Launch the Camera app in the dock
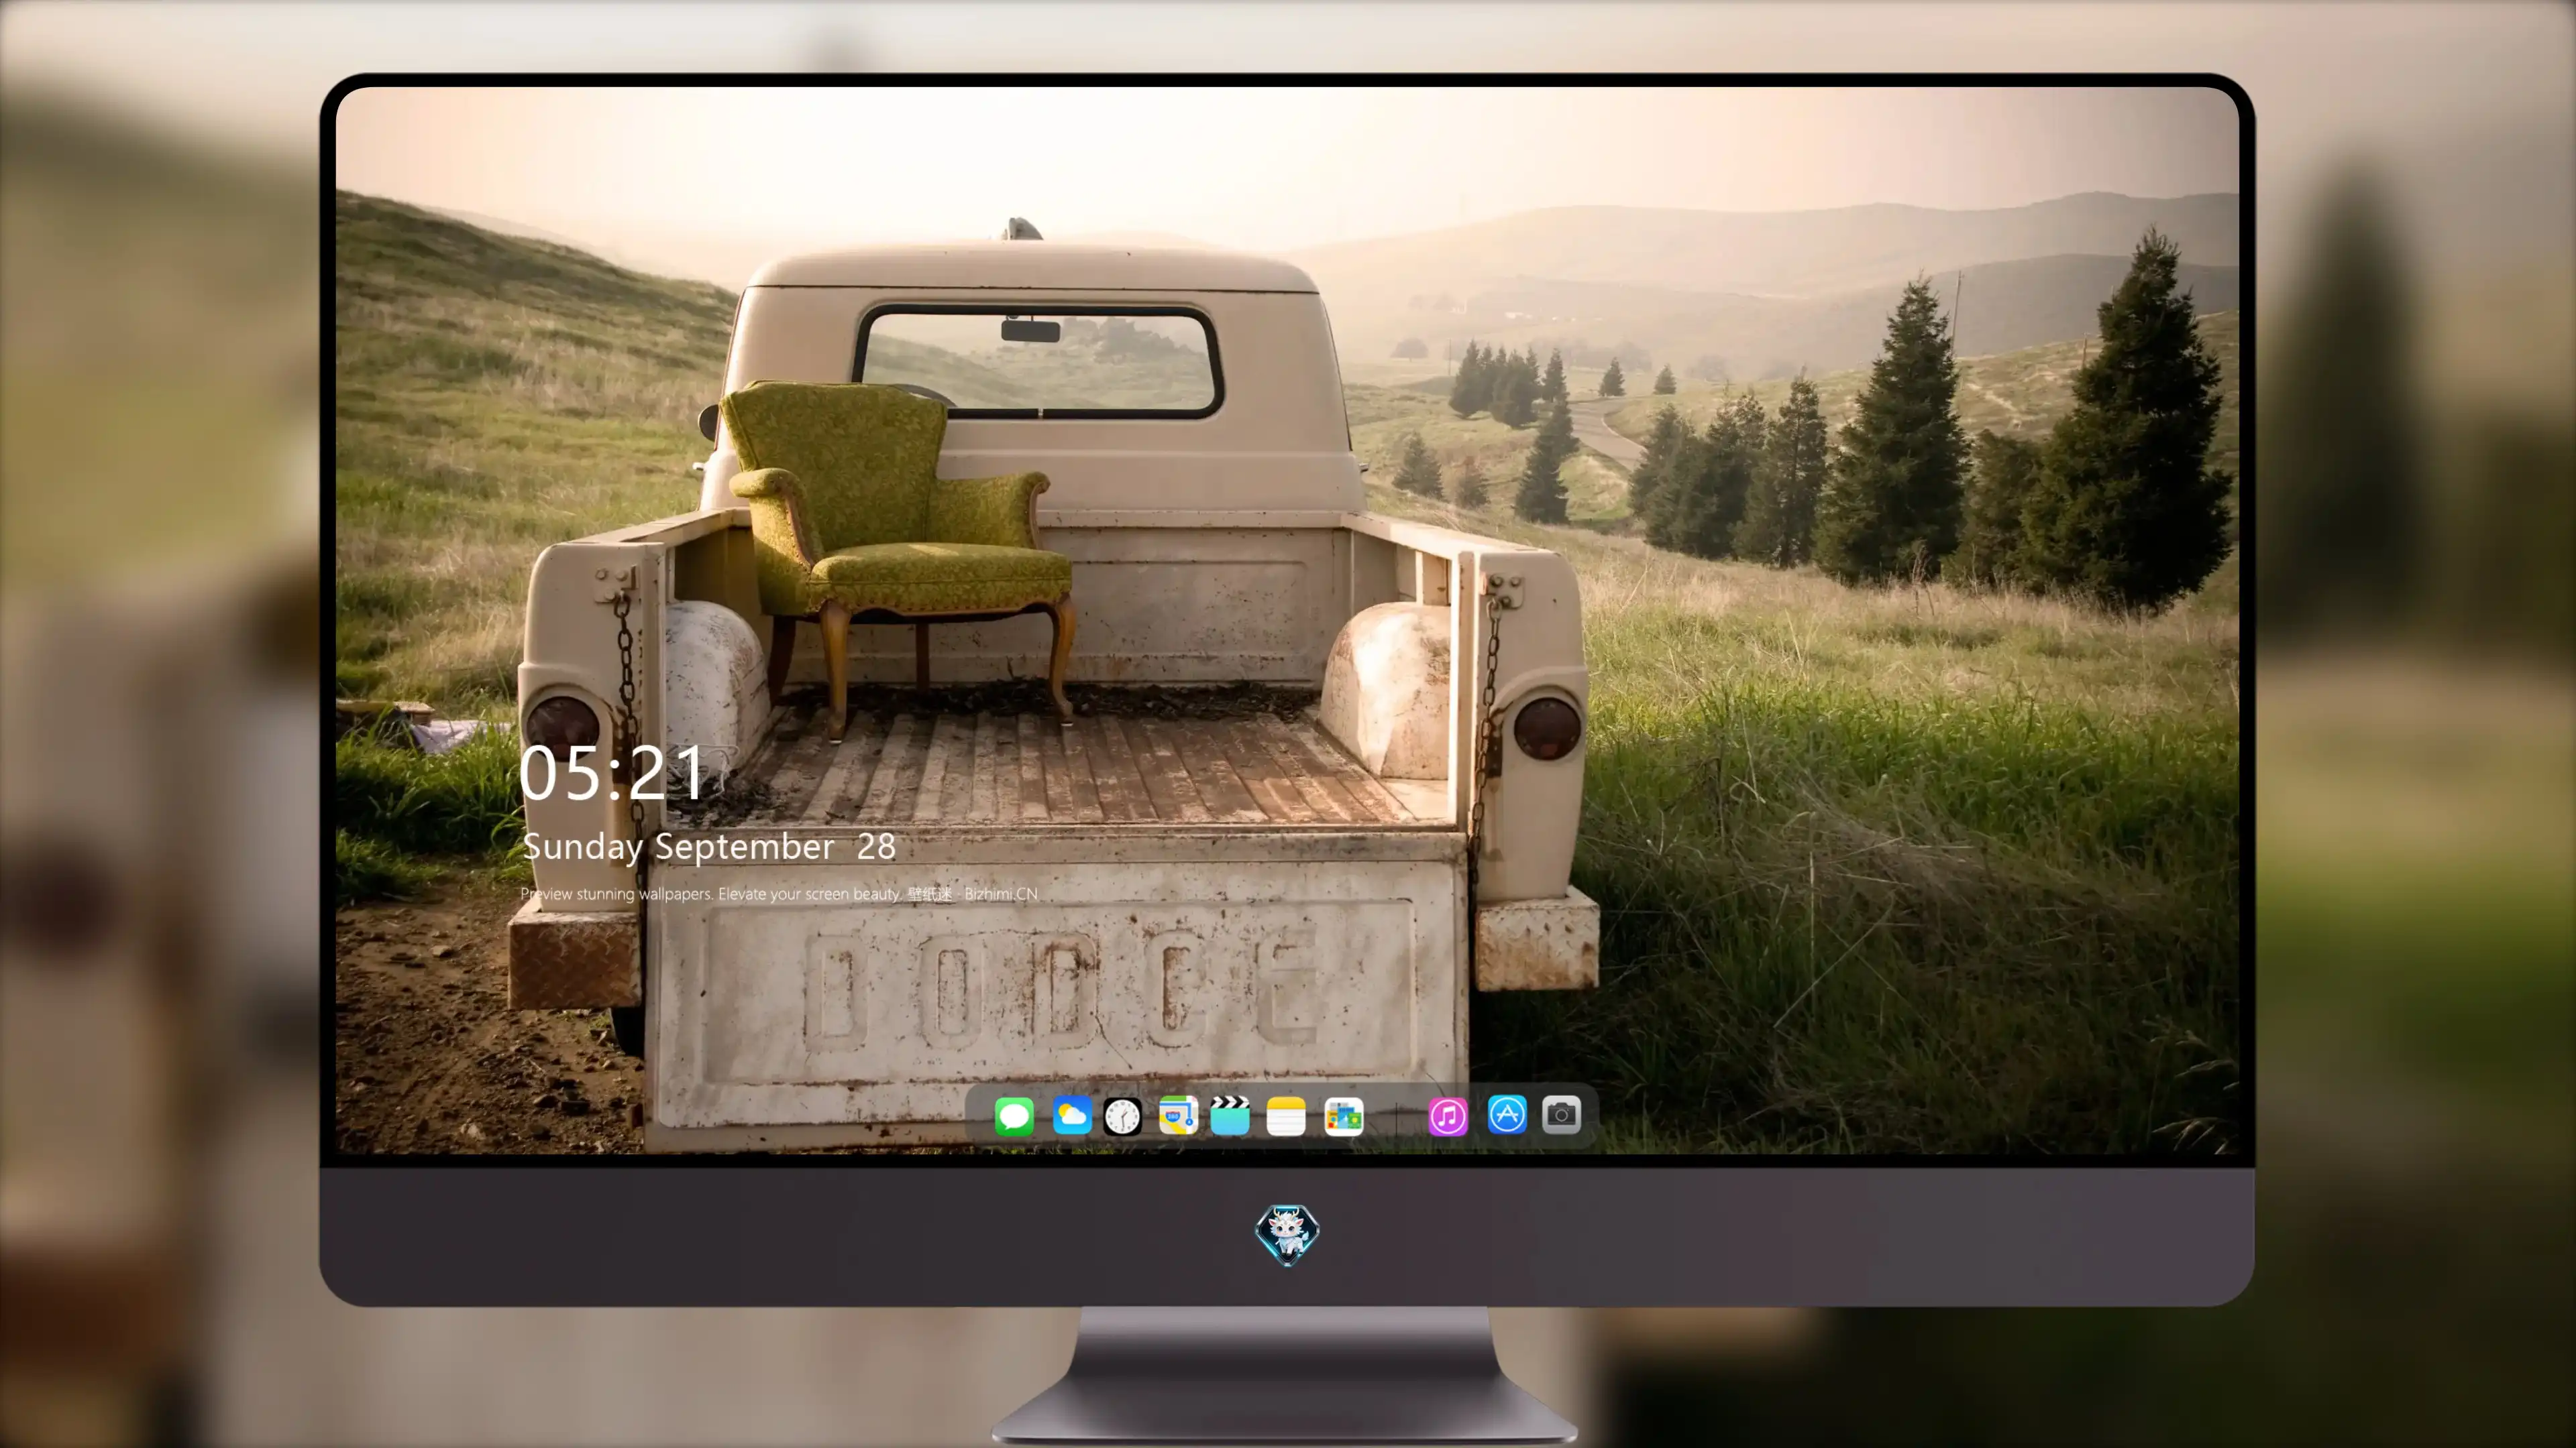 tap(1561, 1114)
